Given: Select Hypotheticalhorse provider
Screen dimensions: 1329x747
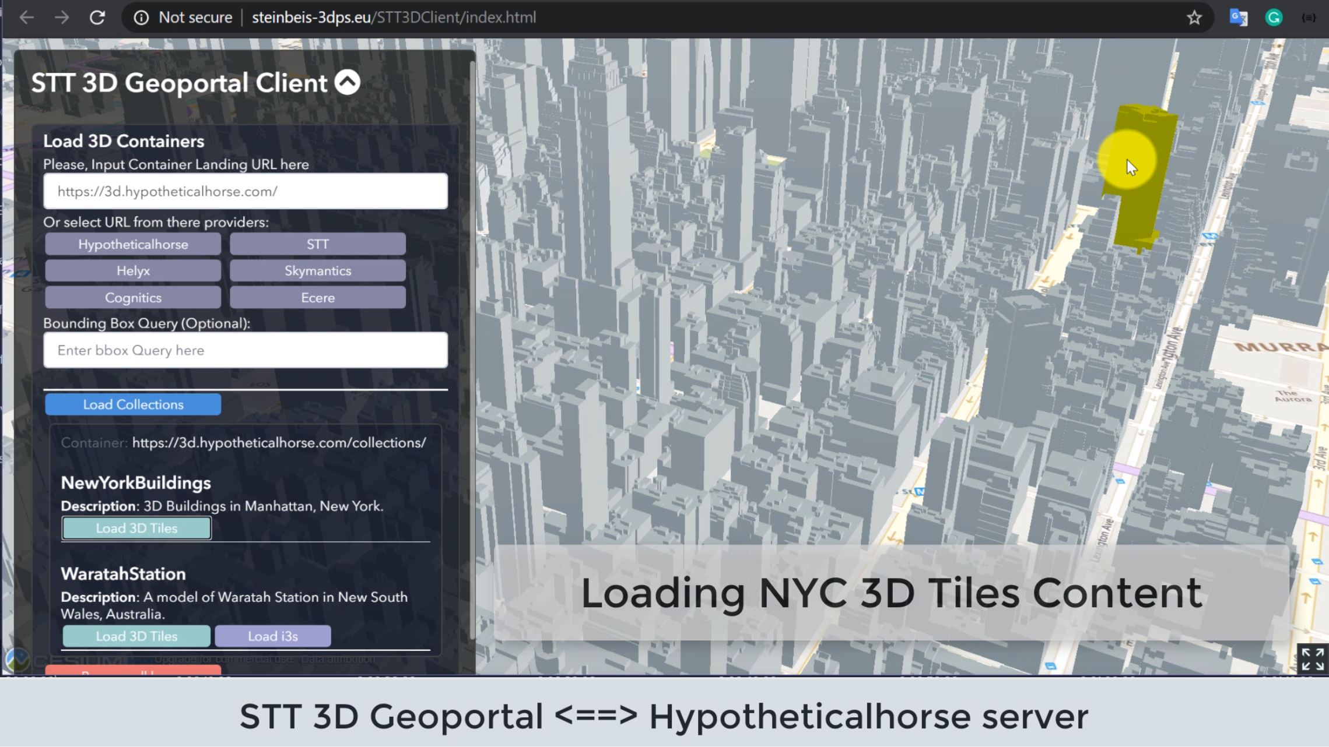Looking at the screenshot, I should coord(133,244).
